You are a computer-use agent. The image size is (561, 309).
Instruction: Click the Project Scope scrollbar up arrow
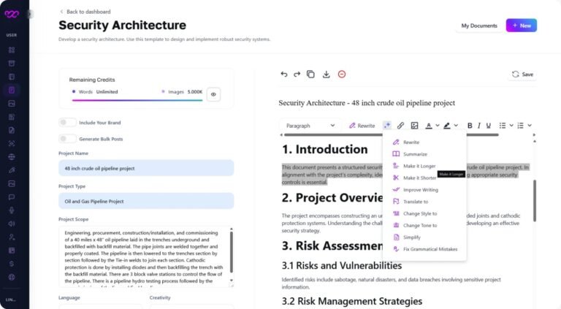coord(232,229)
